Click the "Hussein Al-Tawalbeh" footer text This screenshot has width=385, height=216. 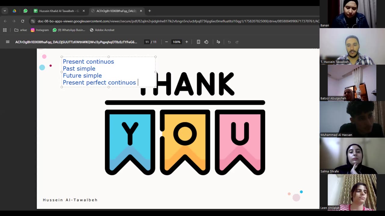coord(70,200)
